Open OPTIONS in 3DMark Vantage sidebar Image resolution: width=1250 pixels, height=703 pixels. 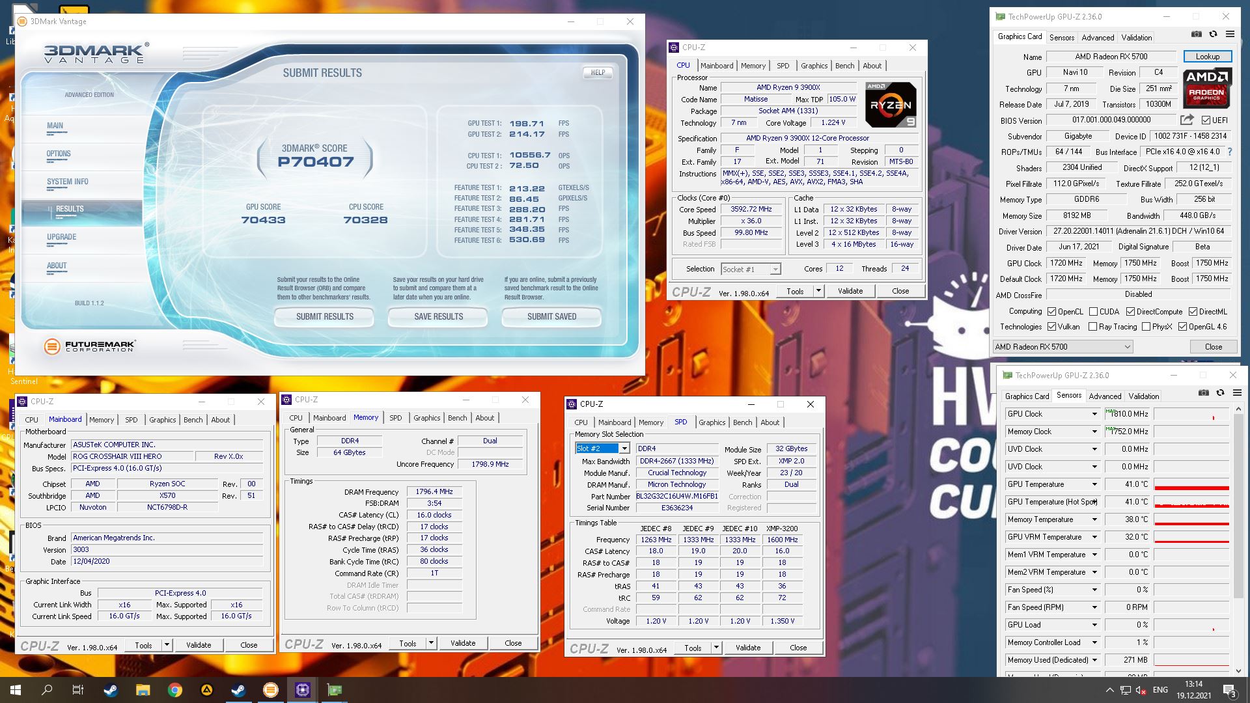[59, 154]
